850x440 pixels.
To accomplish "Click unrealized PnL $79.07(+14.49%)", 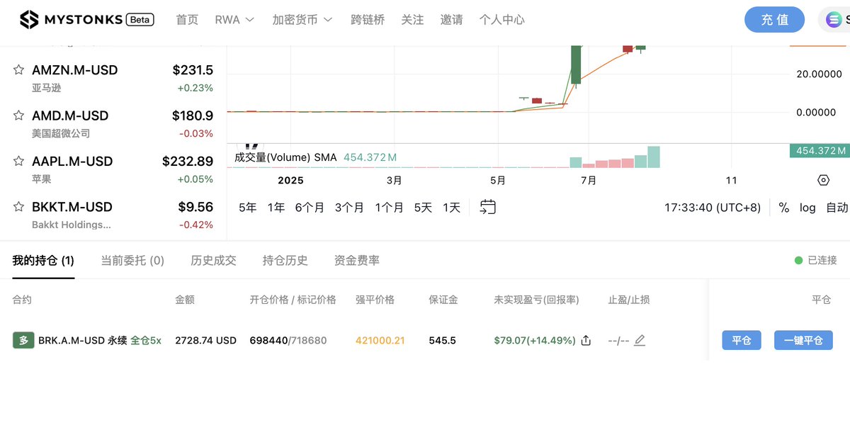I will pos(535,341).
